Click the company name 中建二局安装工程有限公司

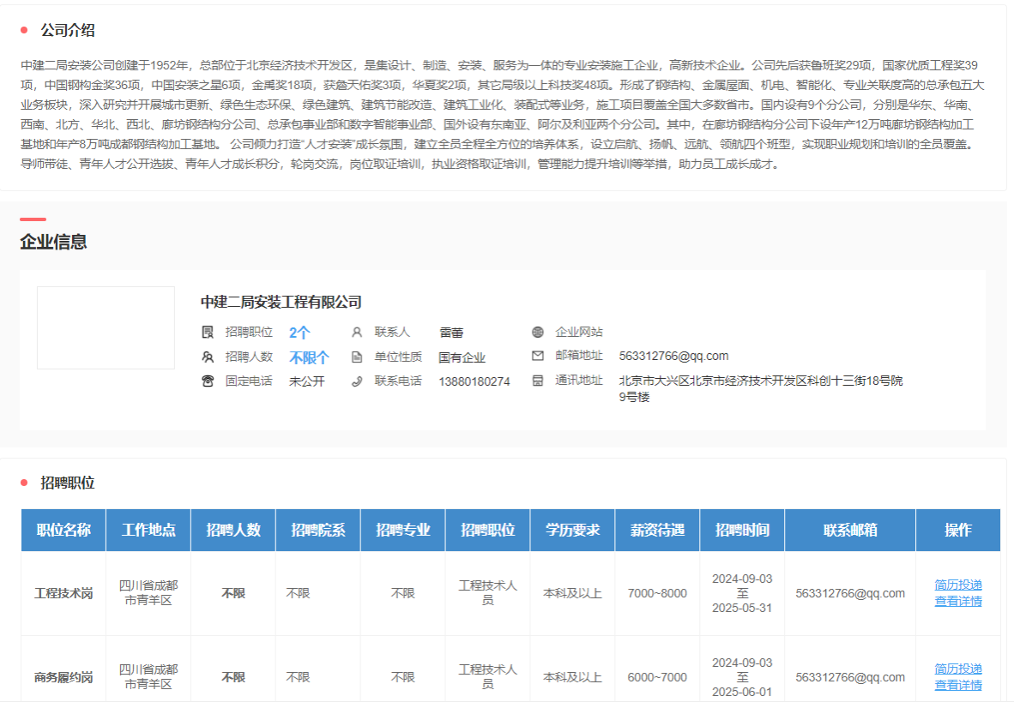(x=281, y=303)
